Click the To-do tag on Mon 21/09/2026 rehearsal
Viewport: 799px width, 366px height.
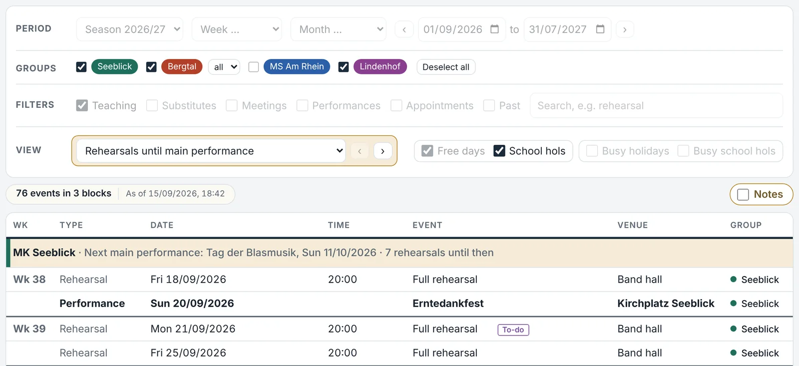click(513, 330)
